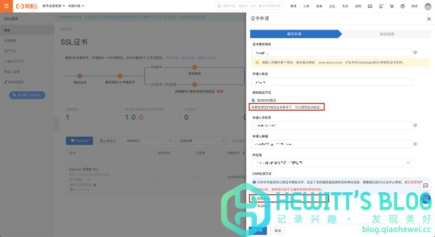Viewport: 435px width, 237px height.
Task: Click the 上传证书 button
Action: (x=108, y=141)
